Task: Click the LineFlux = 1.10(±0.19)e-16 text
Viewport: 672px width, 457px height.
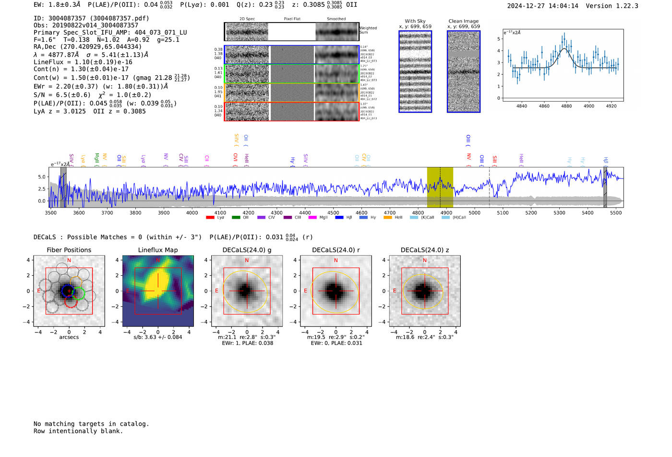Action: [83, 62]
